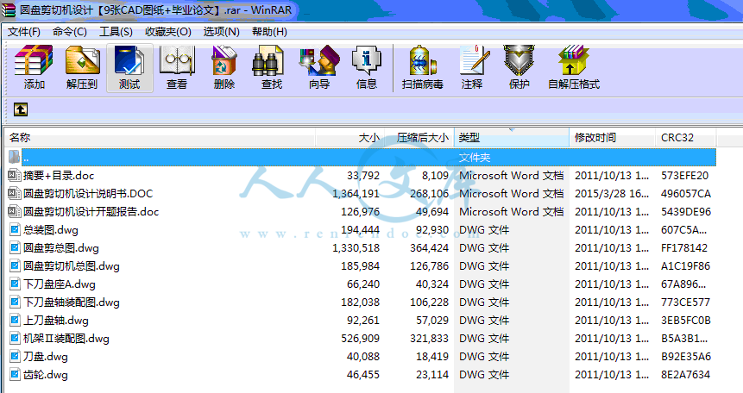Sort by the 大小 column header

tap(350, 137)
